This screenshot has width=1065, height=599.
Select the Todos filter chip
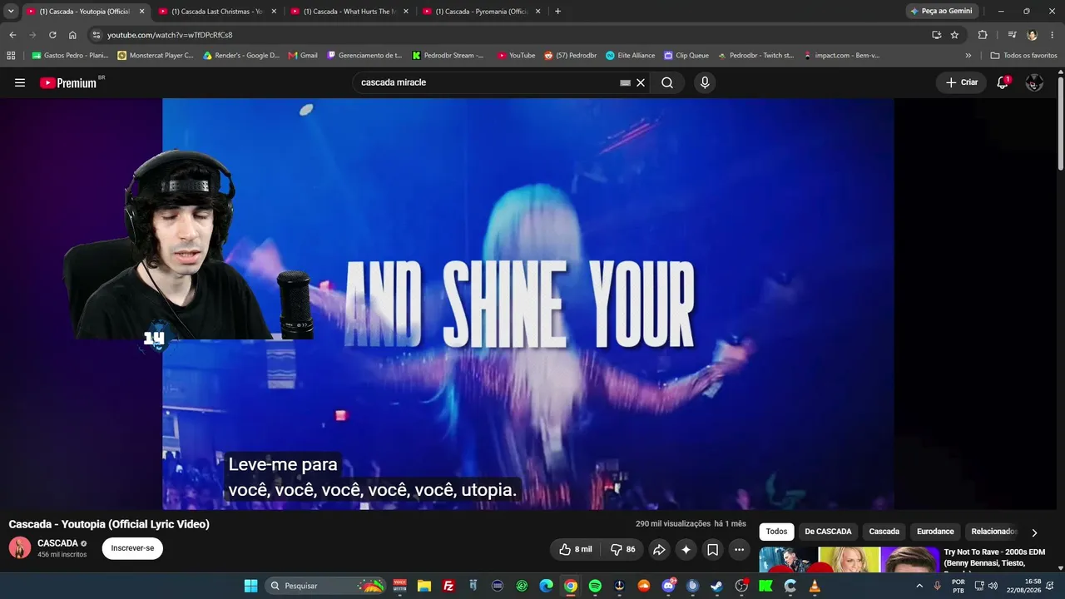point(776,532)
